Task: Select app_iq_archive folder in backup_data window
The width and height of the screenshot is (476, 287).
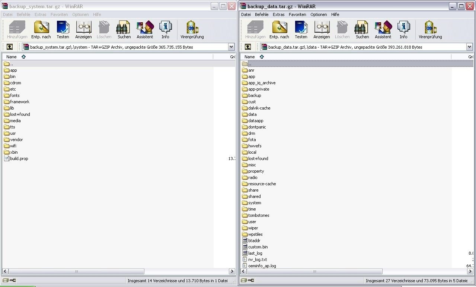Action: click(x=259, y=83)
